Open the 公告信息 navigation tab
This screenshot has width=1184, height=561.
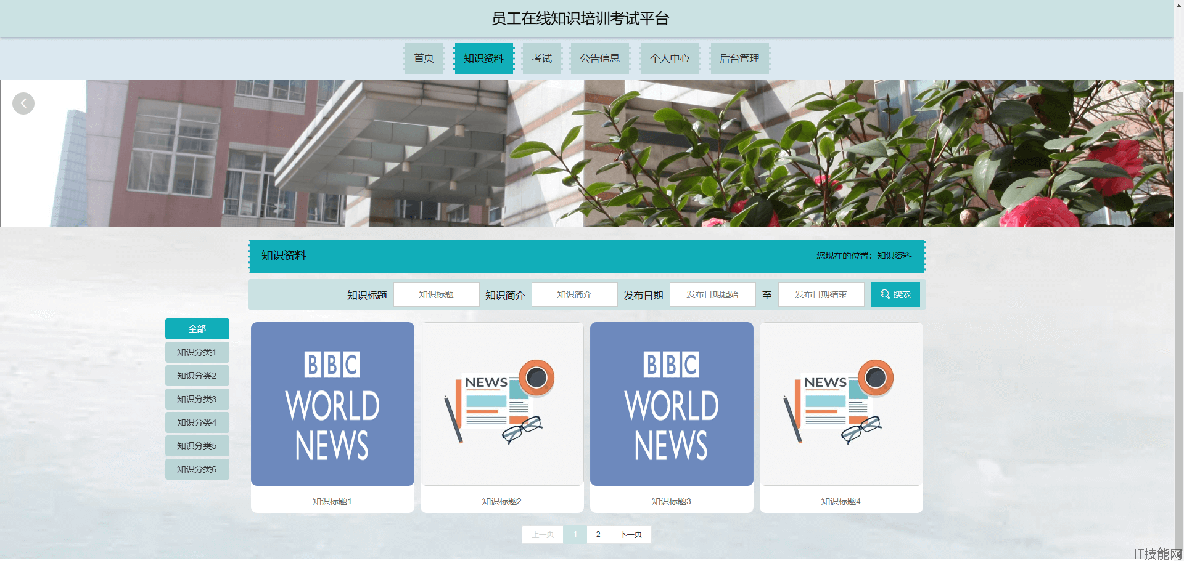pyautogui.click(x=600, y=59)
